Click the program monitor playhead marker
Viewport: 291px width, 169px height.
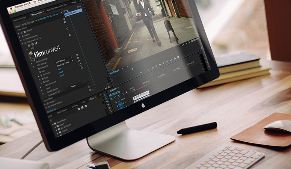[x=133, y=69]
